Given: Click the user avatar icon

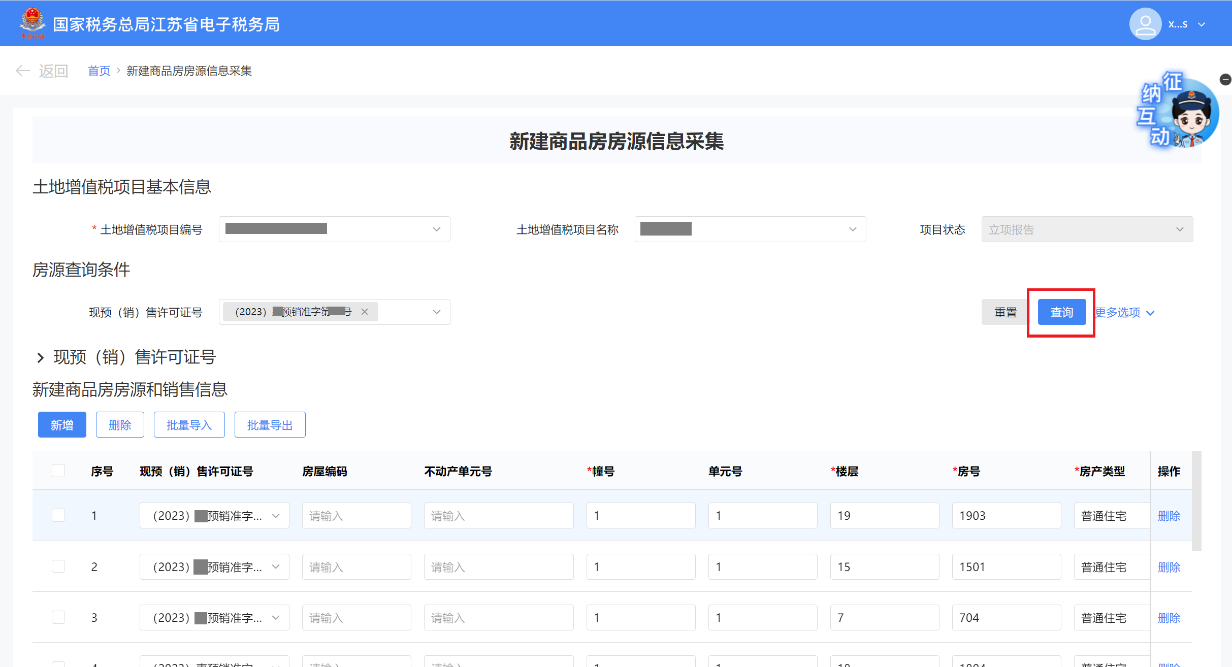Looking at the screenshot, I should coord(1145,24).
